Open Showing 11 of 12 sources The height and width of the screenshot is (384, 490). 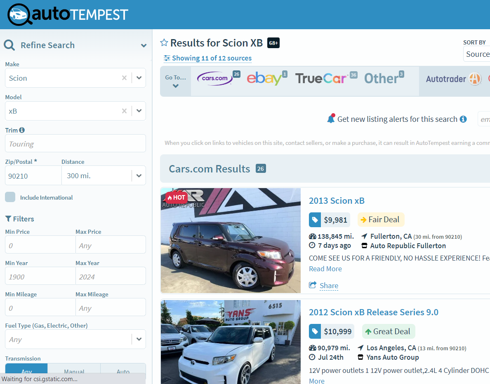pyautogui.click(x=207, y=58)
